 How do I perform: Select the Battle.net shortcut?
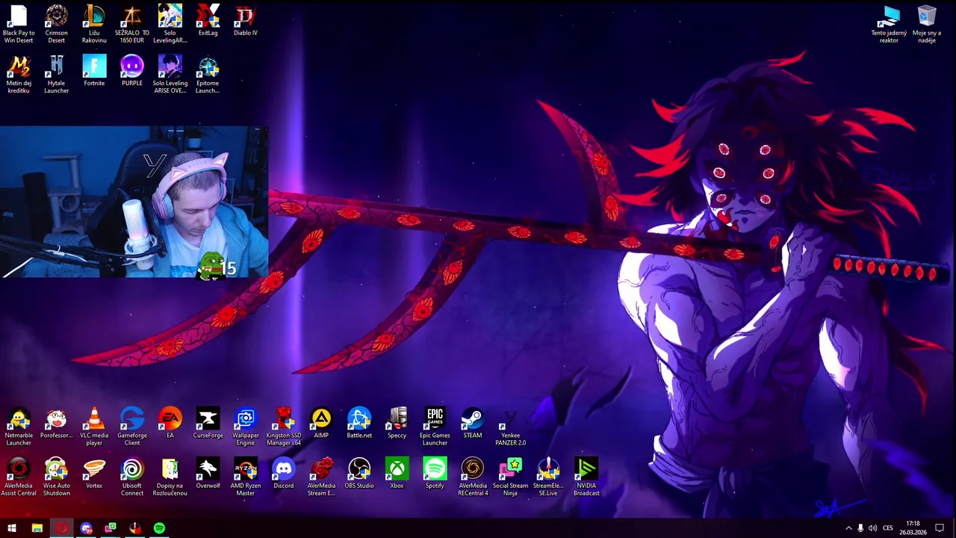[359, 423]
